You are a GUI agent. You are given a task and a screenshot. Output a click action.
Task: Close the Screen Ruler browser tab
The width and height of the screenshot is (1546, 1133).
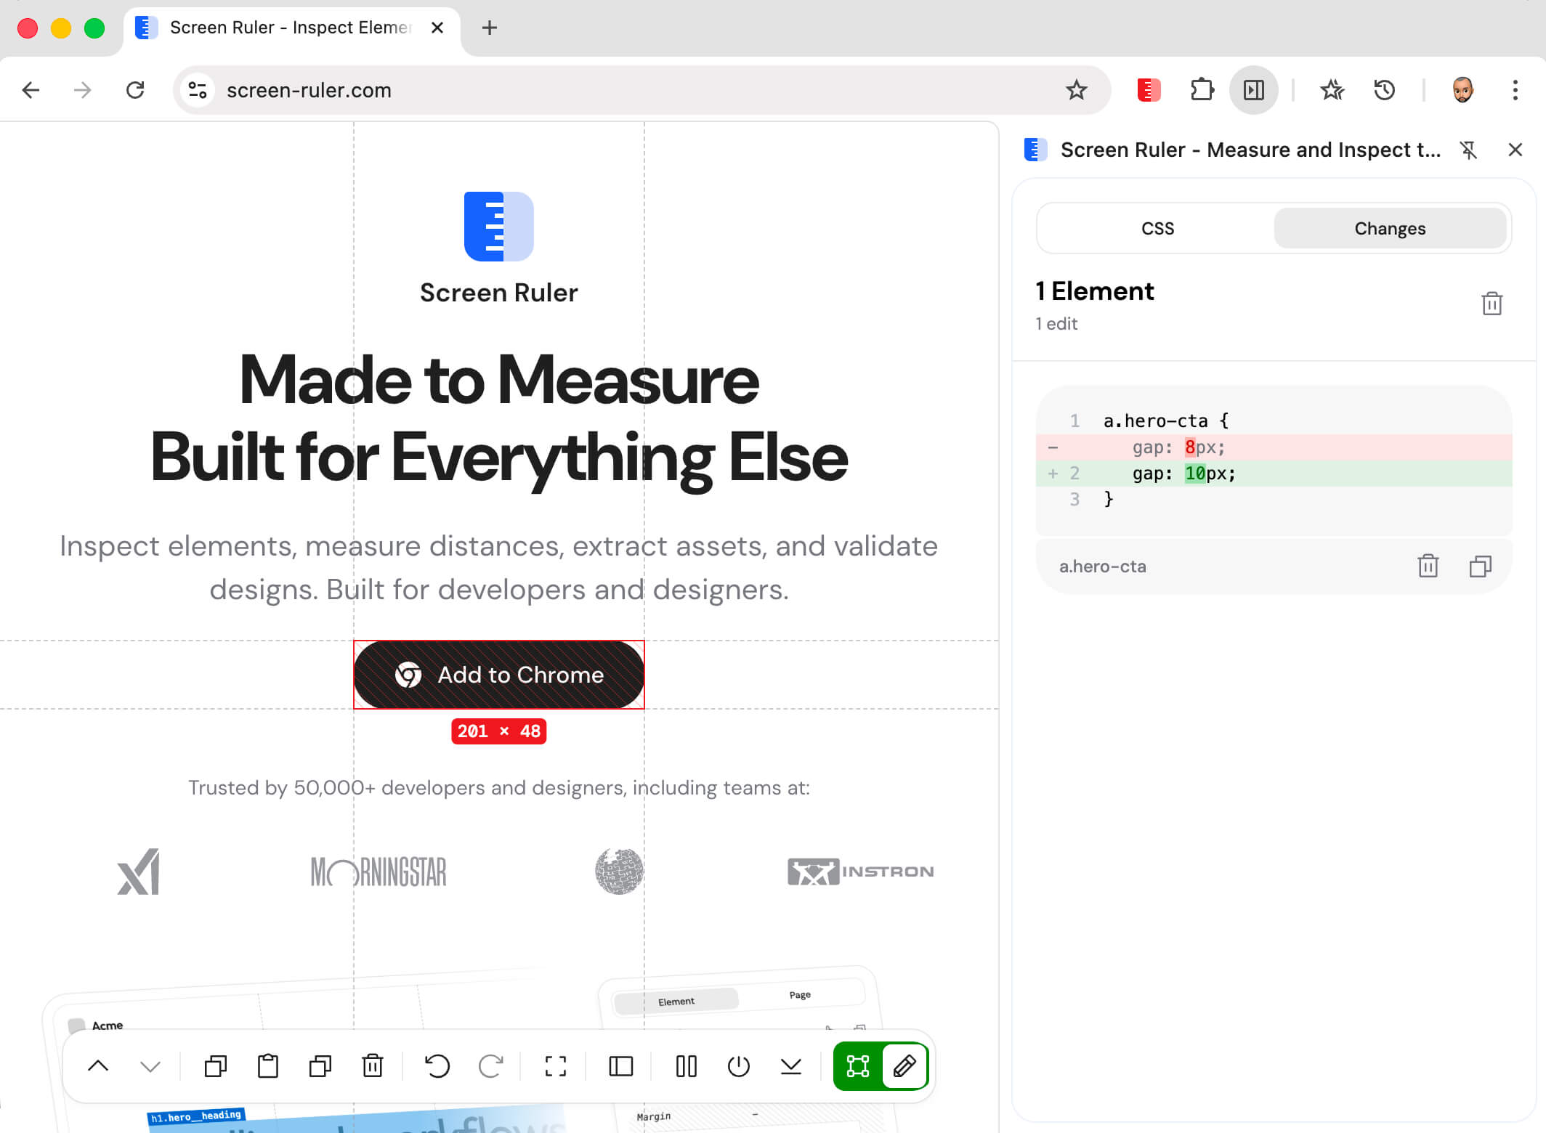[437, 28]
